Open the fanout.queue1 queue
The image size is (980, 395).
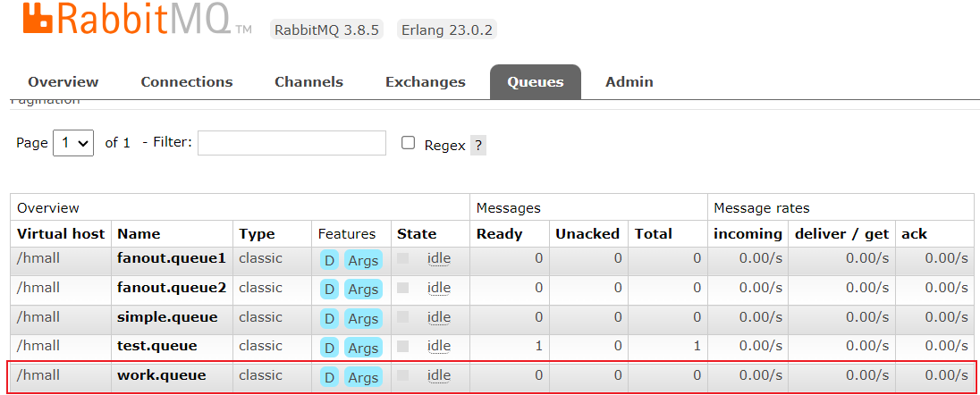click(x=172, y=257)
